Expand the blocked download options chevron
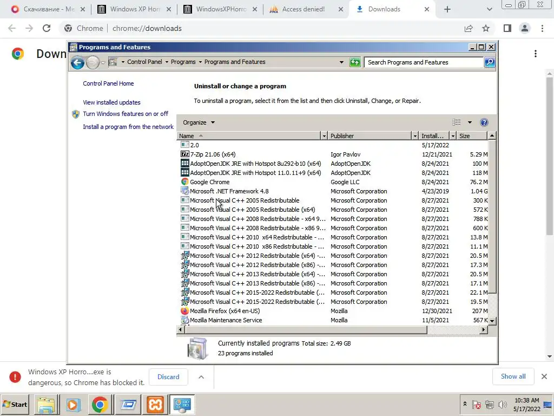The height and width of the screenshot is (416, 554). [x=201, y=377]
